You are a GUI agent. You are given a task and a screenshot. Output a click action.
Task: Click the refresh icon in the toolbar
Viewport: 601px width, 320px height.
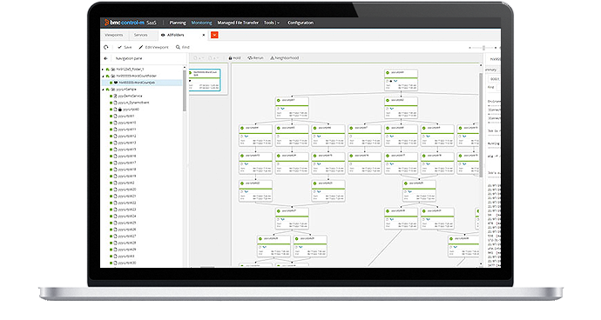[x=105, y=47]
